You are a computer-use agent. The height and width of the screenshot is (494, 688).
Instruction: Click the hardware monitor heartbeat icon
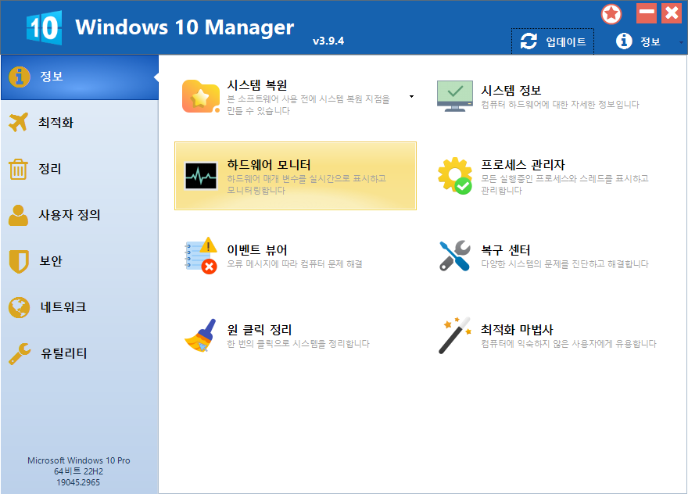[201, 176]
